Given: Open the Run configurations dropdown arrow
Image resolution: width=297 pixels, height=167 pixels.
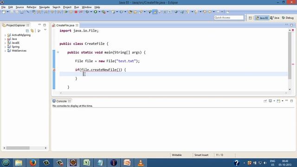Looking at the screenshot, I should pos(99,12).
